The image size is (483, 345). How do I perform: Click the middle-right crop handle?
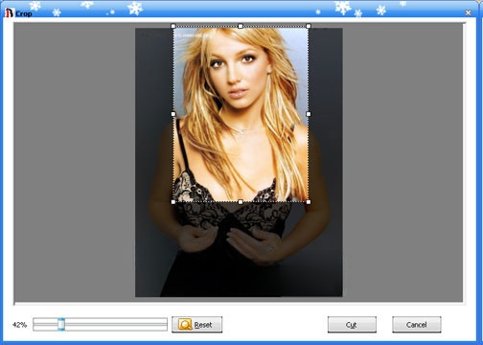(x=309, y=114)
